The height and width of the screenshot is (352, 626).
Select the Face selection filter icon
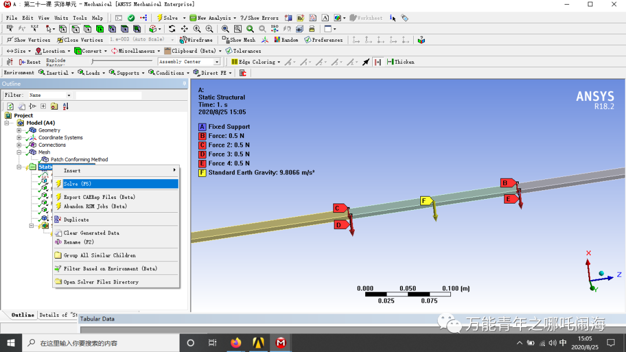(88, 29)
